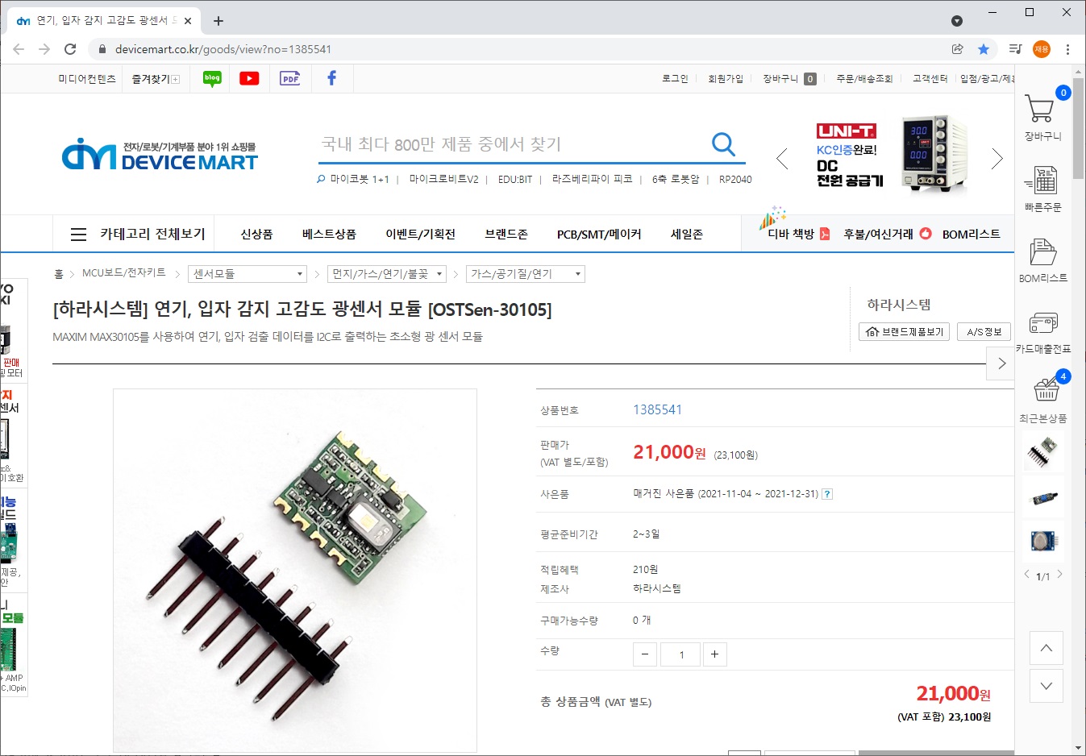Click the 회원가입 link
The height and width of the screenshot is (756, 1086).
(x=726, y=78)
